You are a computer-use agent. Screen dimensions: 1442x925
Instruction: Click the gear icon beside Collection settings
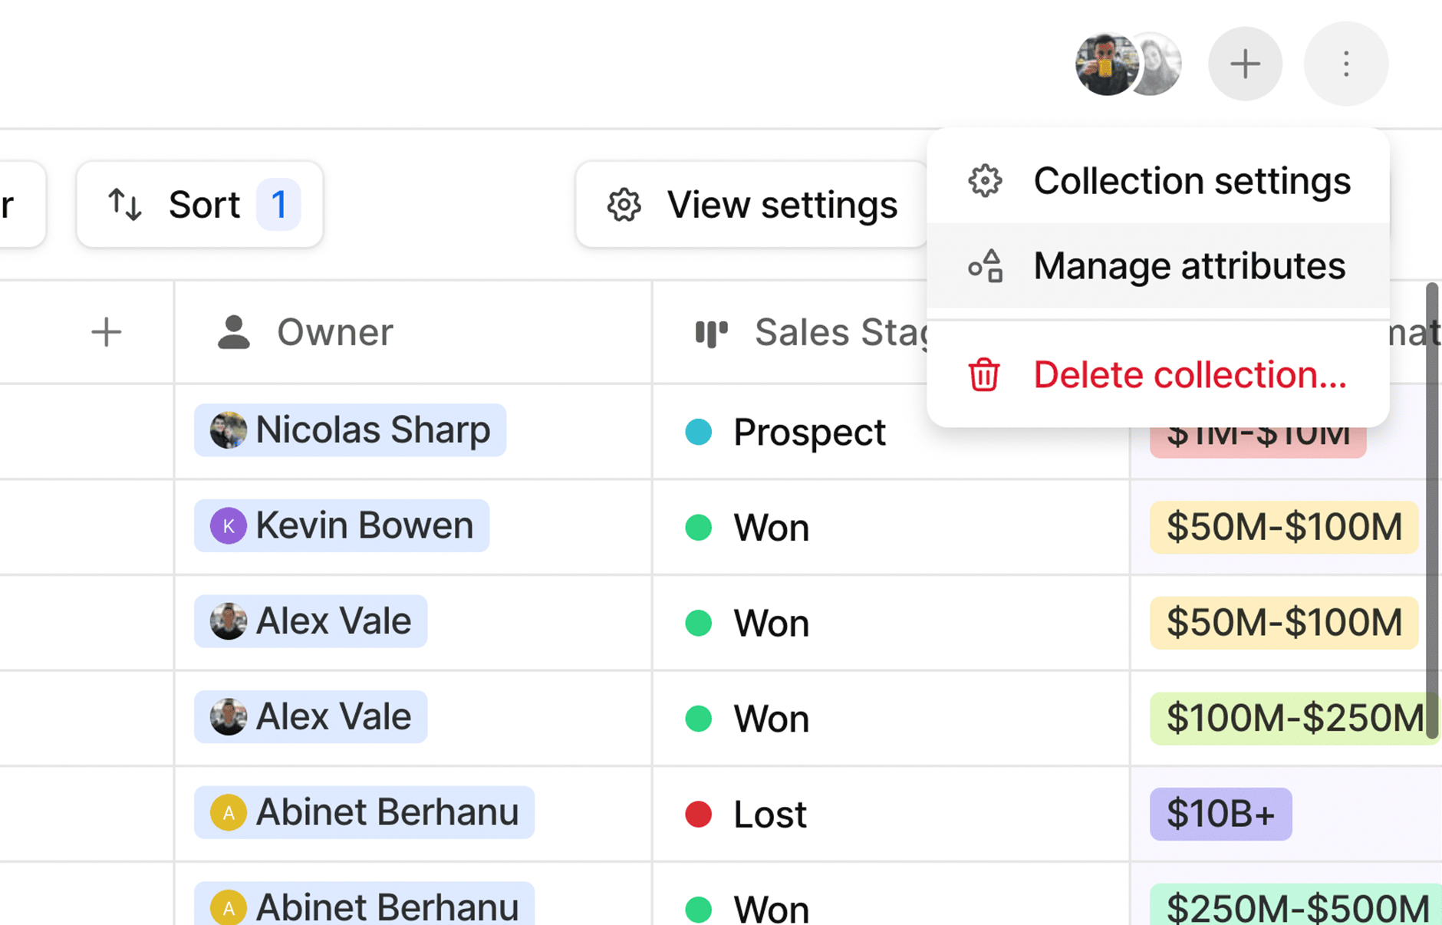(x=985, y=181)
